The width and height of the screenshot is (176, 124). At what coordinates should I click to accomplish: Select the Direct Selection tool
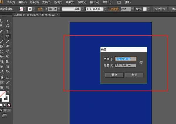coord(8,21)
